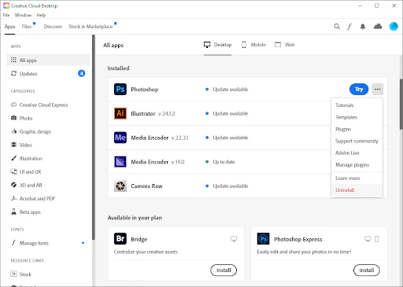Open the 3D and AR category
The width and height of the screenshot is (403, 287).
tap(26, 185)
